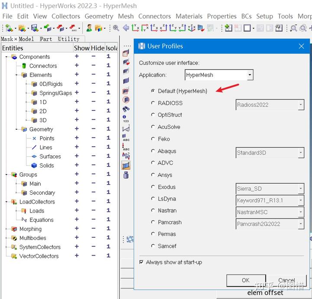This screenshot has height=299, width=312.
Task: Click the colorful folder toolbar icon
Action: tap(98, 28)
